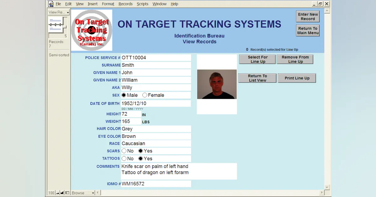Click the Hair Color field Grey

coord(156,129)
